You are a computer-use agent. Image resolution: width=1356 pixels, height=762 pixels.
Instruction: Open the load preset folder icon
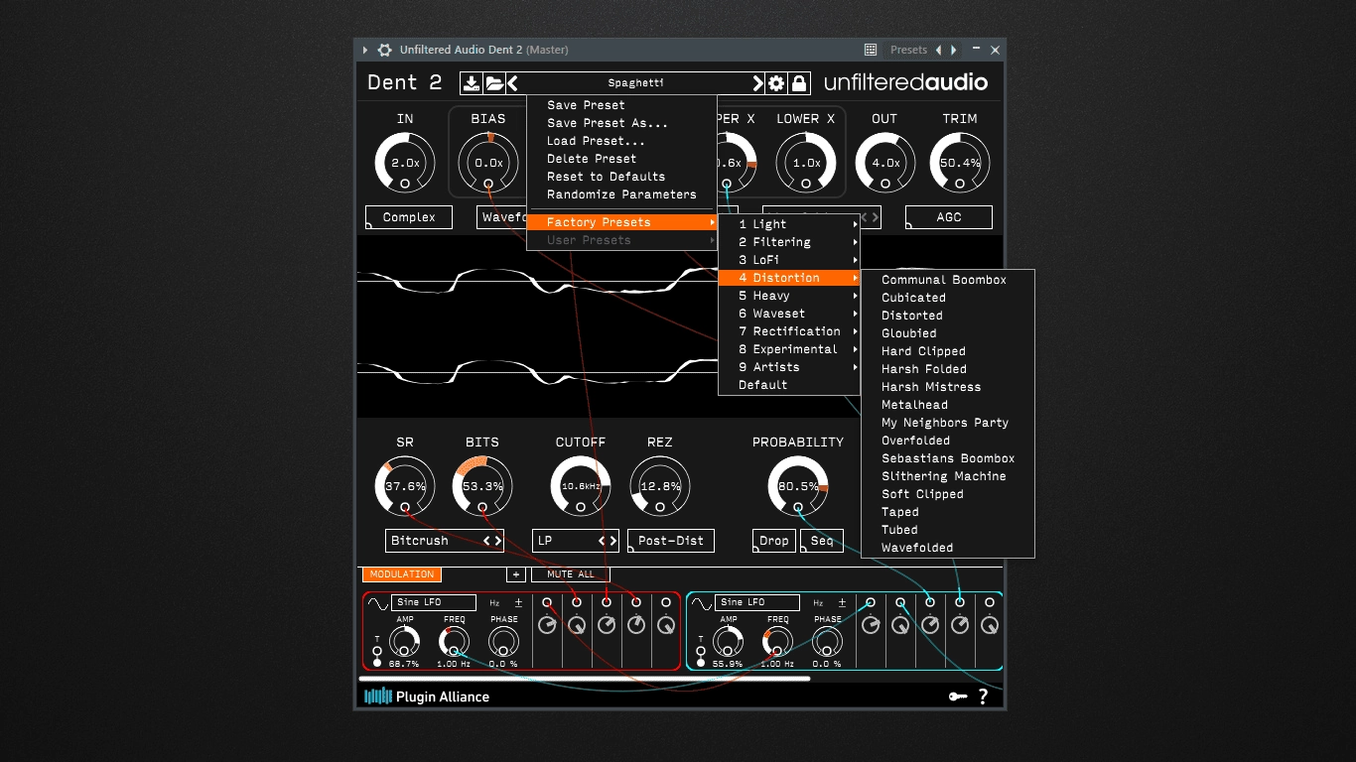(494, 83)
